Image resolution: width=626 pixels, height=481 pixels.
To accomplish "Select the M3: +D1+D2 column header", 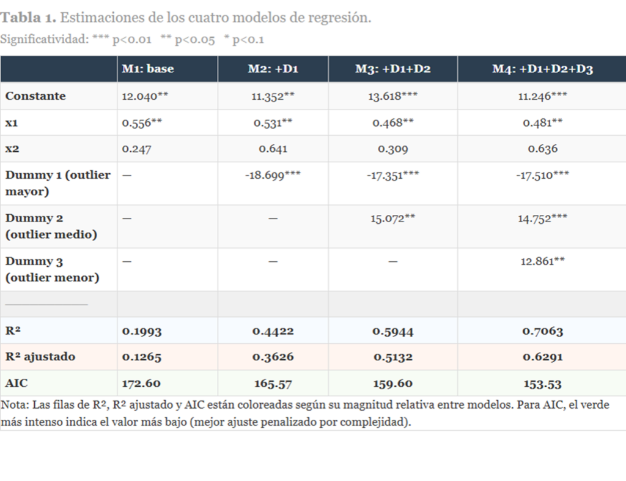I will click(392, 69).
